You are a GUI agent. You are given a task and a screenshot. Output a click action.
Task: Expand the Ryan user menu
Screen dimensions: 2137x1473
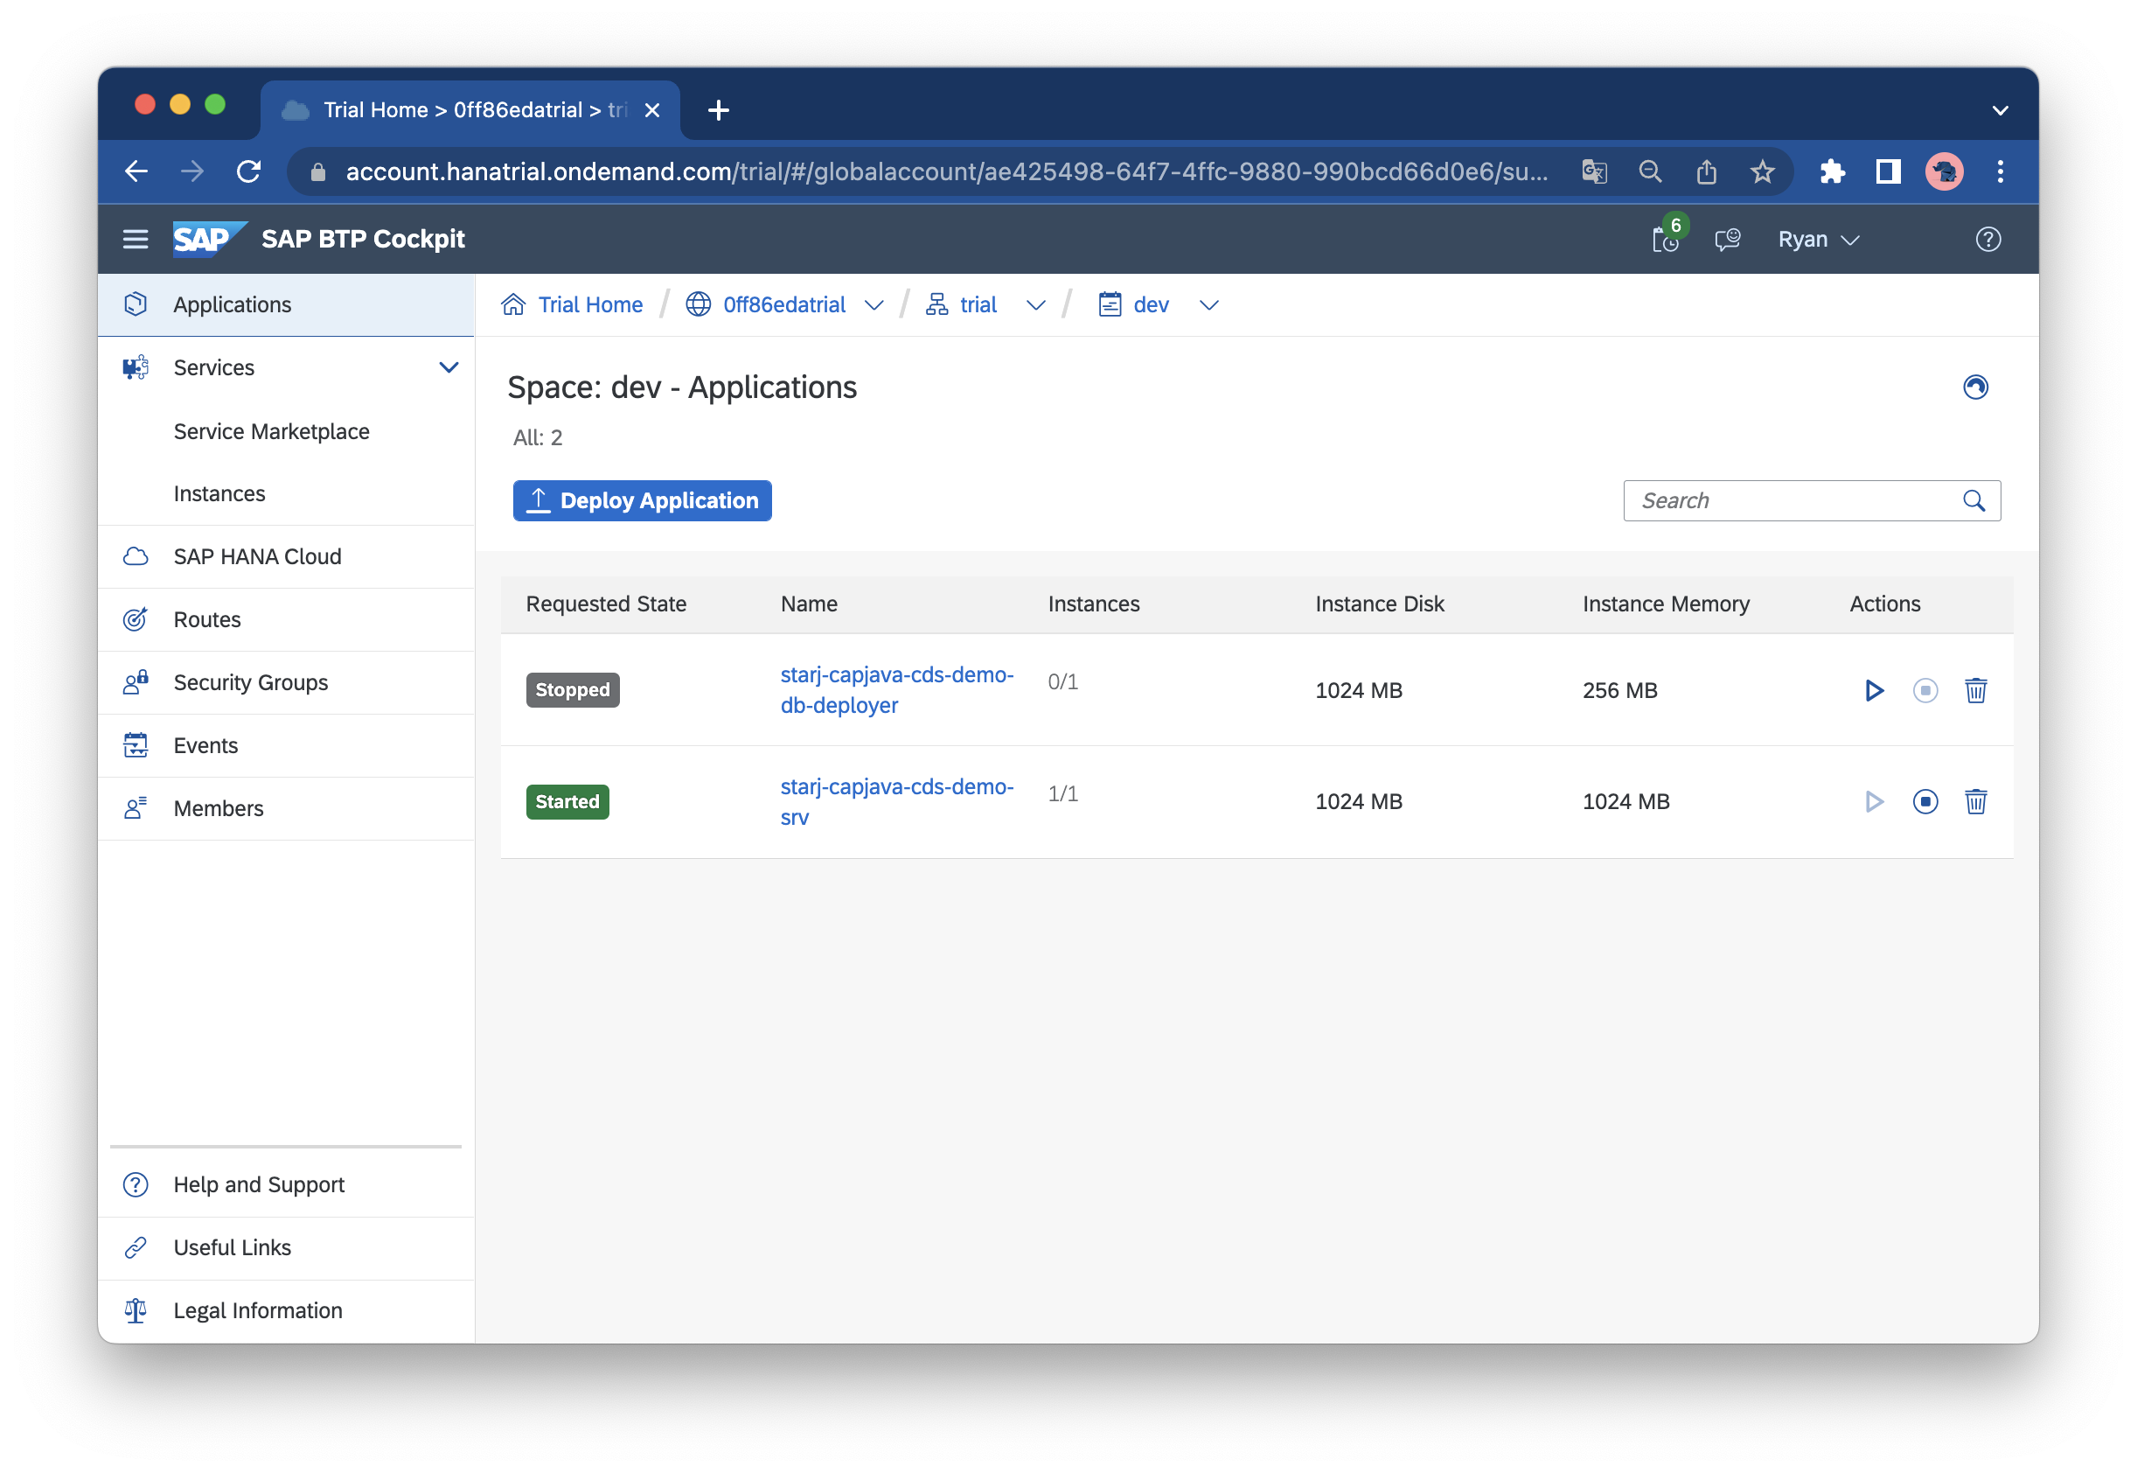(x=1817, y=239)
